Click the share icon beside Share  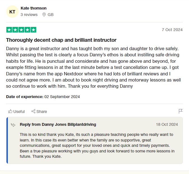33,112
